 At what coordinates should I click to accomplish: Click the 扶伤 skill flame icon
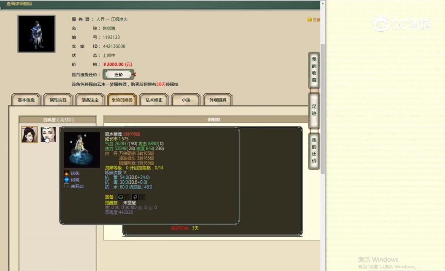click(x=67, y=173)
